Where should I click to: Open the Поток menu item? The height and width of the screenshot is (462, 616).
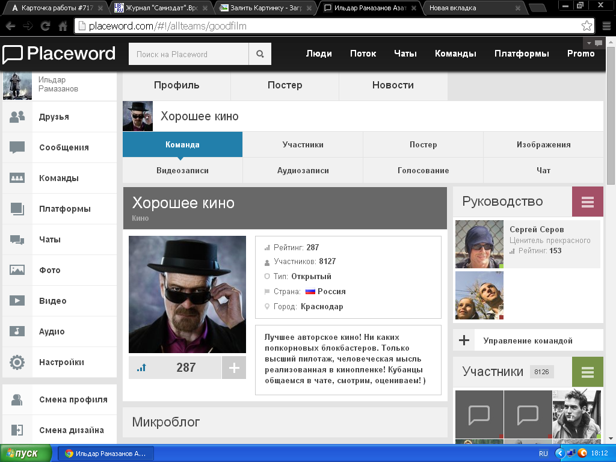pos(363,54)
